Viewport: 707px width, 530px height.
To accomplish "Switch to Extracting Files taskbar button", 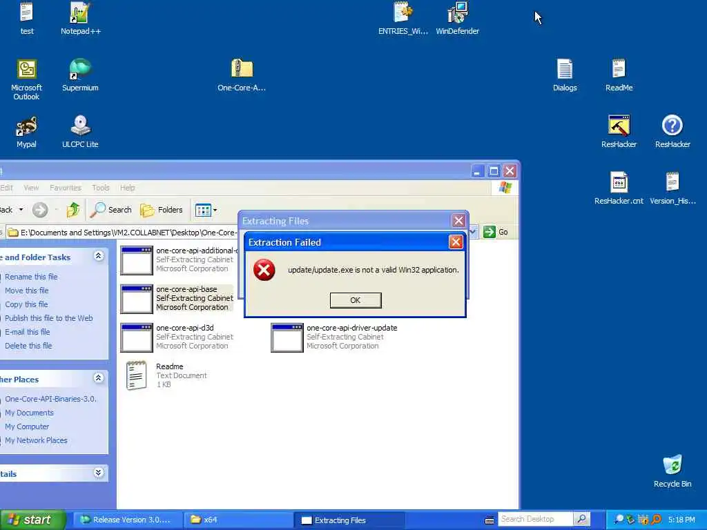I will tap(349, 520).
